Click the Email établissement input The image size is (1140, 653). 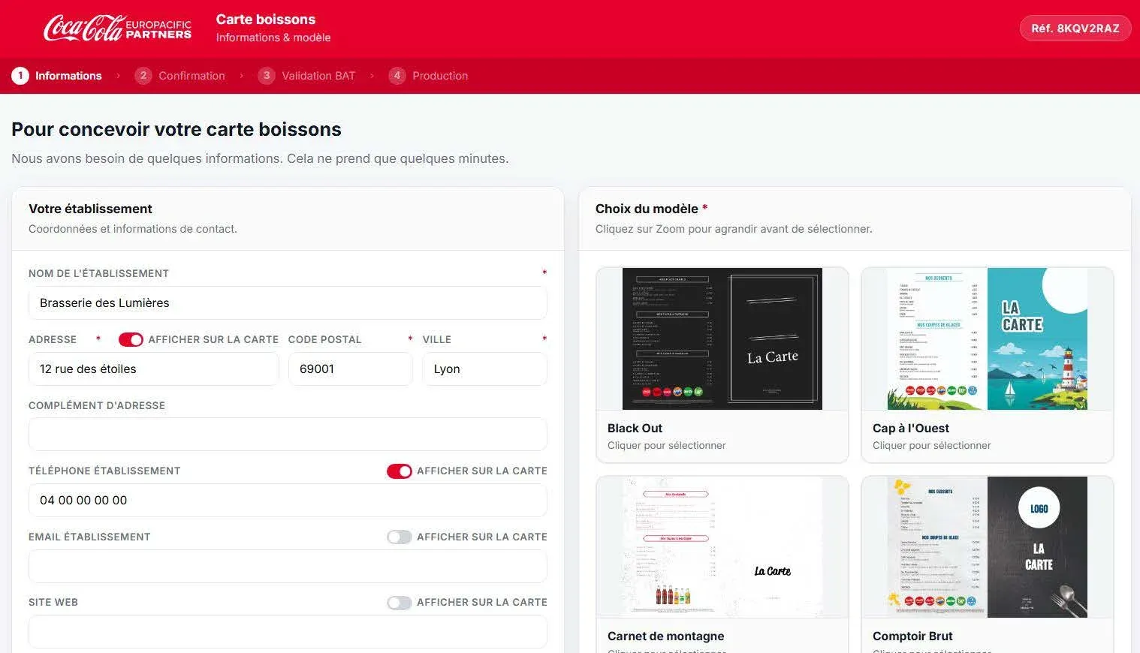click(288, 567)
